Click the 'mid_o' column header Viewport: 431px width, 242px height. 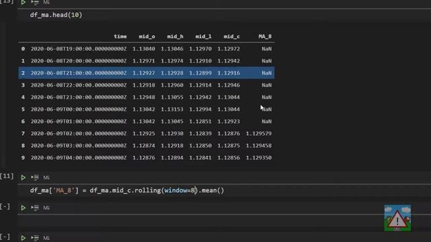click(x=147, y=36)
